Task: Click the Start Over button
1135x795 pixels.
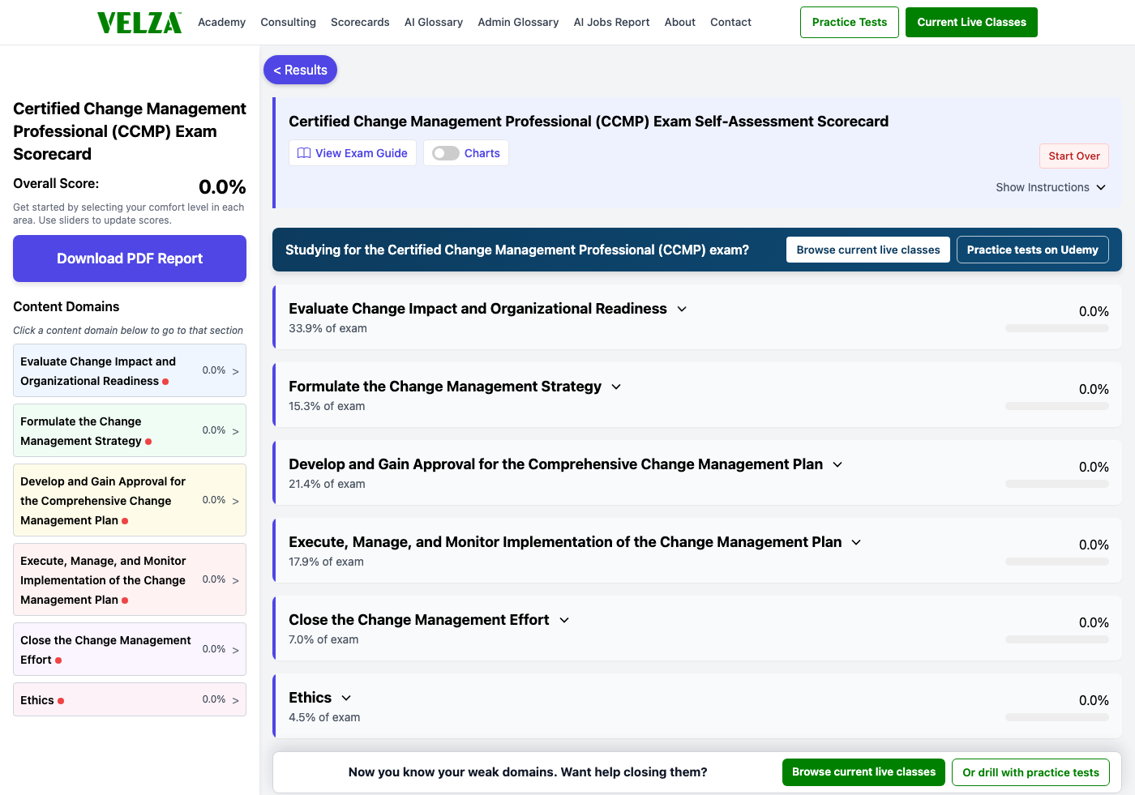Action: pos(1074,156)
